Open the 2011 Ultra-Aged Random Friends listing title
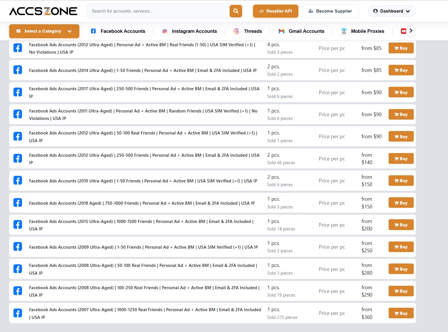Viewport: 448px width, 332px height. (143, 115)
